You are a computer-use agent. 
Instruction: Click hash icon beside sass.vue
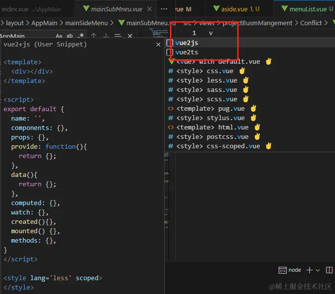[170, 90]
